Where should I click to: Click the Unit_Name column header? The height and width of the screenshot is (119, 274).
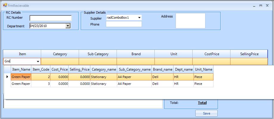203,69
